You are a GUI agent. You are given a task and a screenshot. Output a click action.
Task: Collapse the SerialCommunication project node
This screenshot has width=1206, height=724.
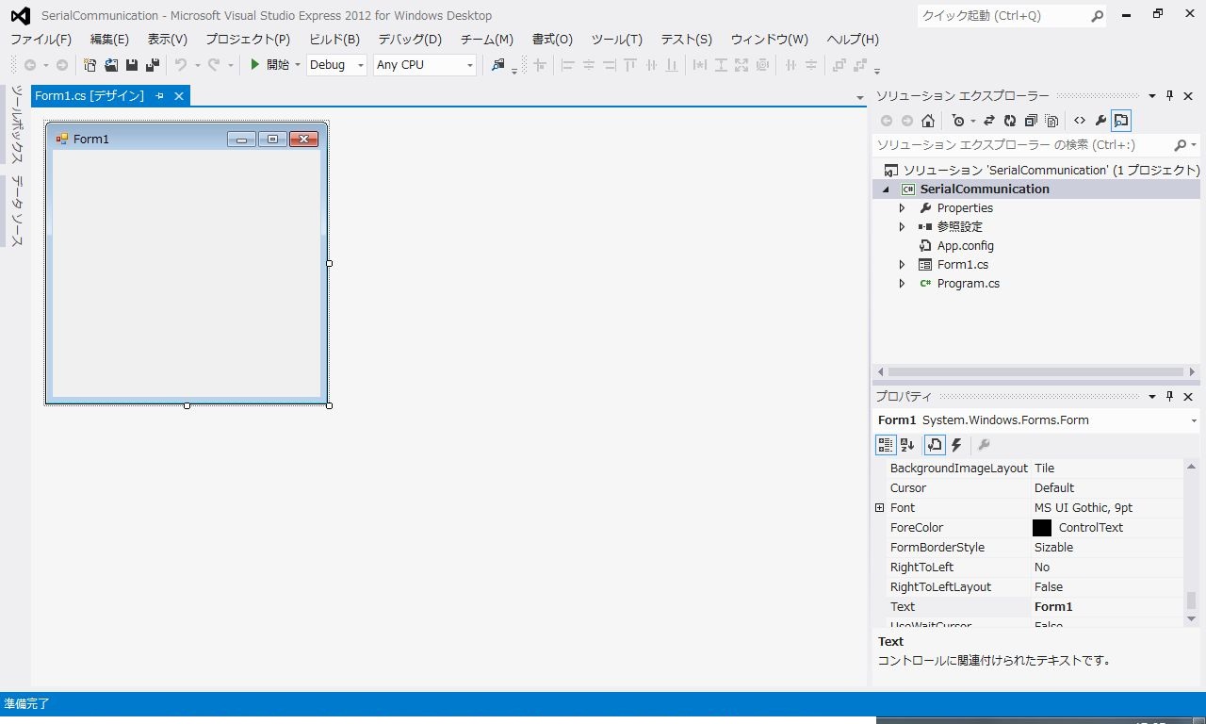coord(885,189)
